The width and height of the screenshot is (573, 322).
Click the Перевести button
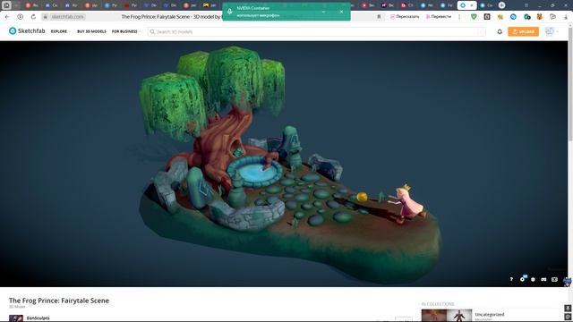pyautogui.click(x=438, y=17)
